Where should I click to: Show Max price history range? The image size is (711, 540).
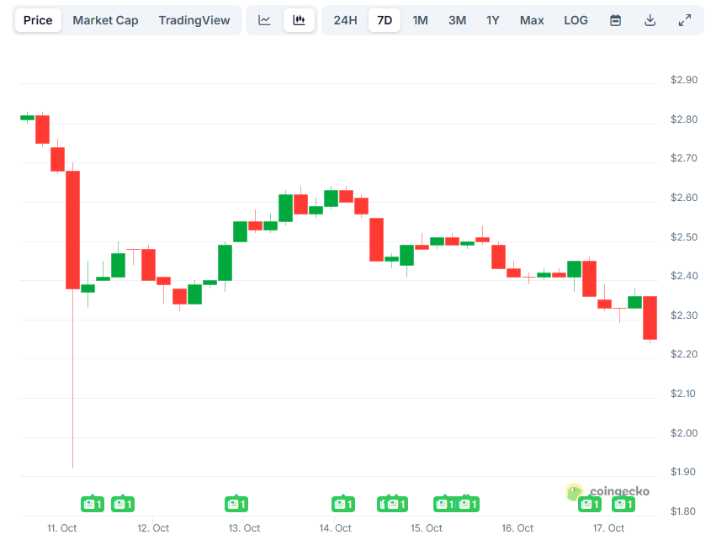pos(532,20)
